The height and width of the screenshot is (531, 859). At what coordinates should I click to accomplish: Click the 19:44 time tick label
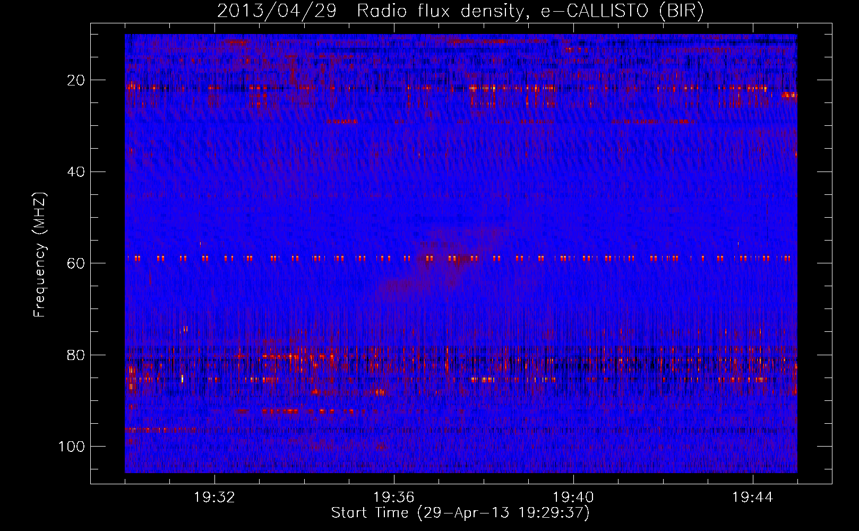tap(753, 498)
